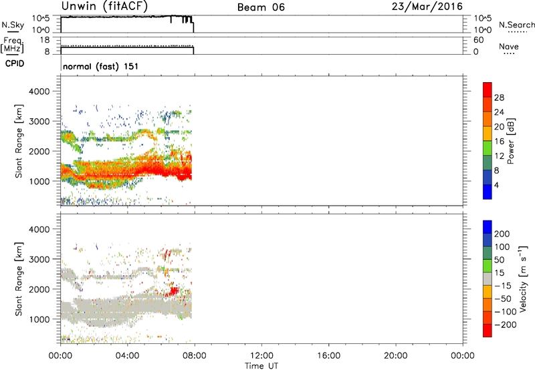This screenshot has height=370, width=535.
Task: Click the blue bottom of Power colorbar
Action: pyautogui.click(x=488, y=192)
